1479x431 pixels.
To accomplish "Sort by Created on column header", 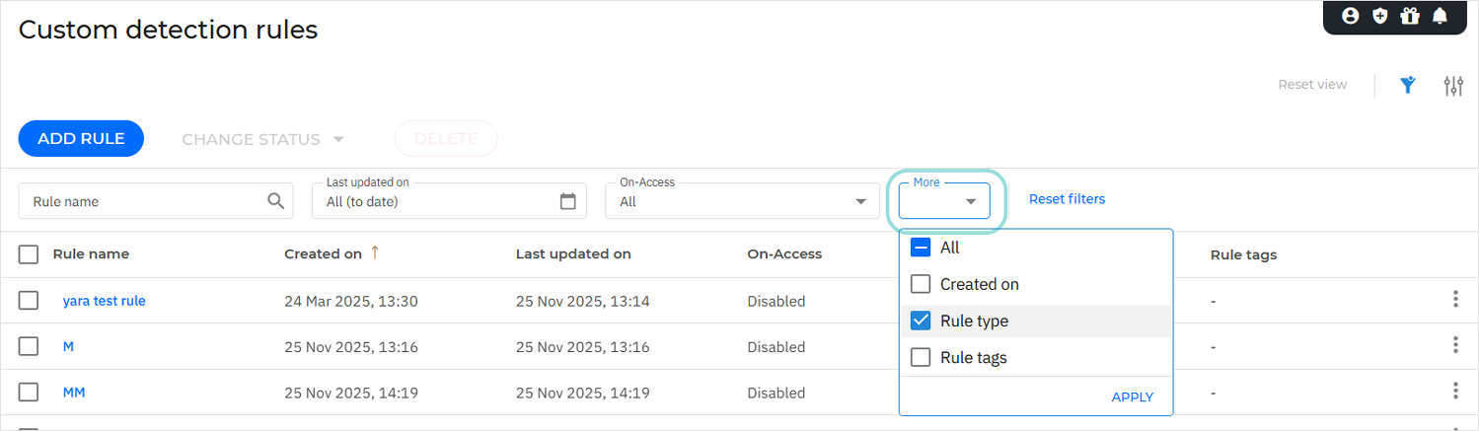I will tap(324, 253).
